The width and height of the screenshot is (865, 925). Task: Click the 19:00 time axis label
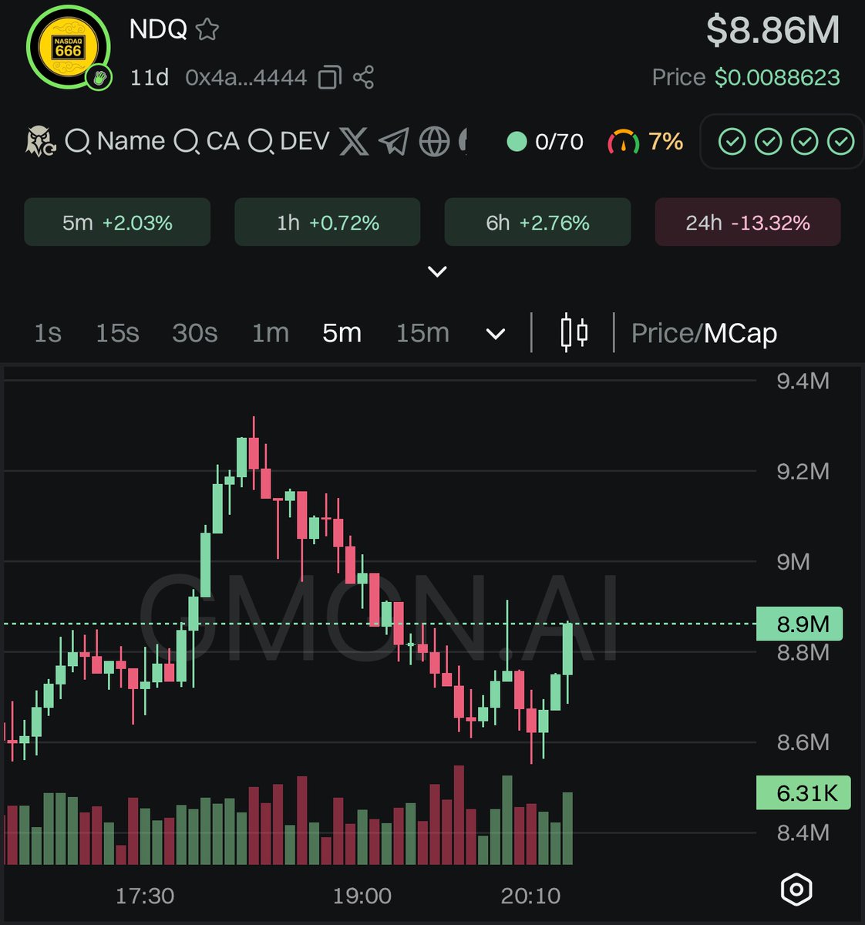362,896
